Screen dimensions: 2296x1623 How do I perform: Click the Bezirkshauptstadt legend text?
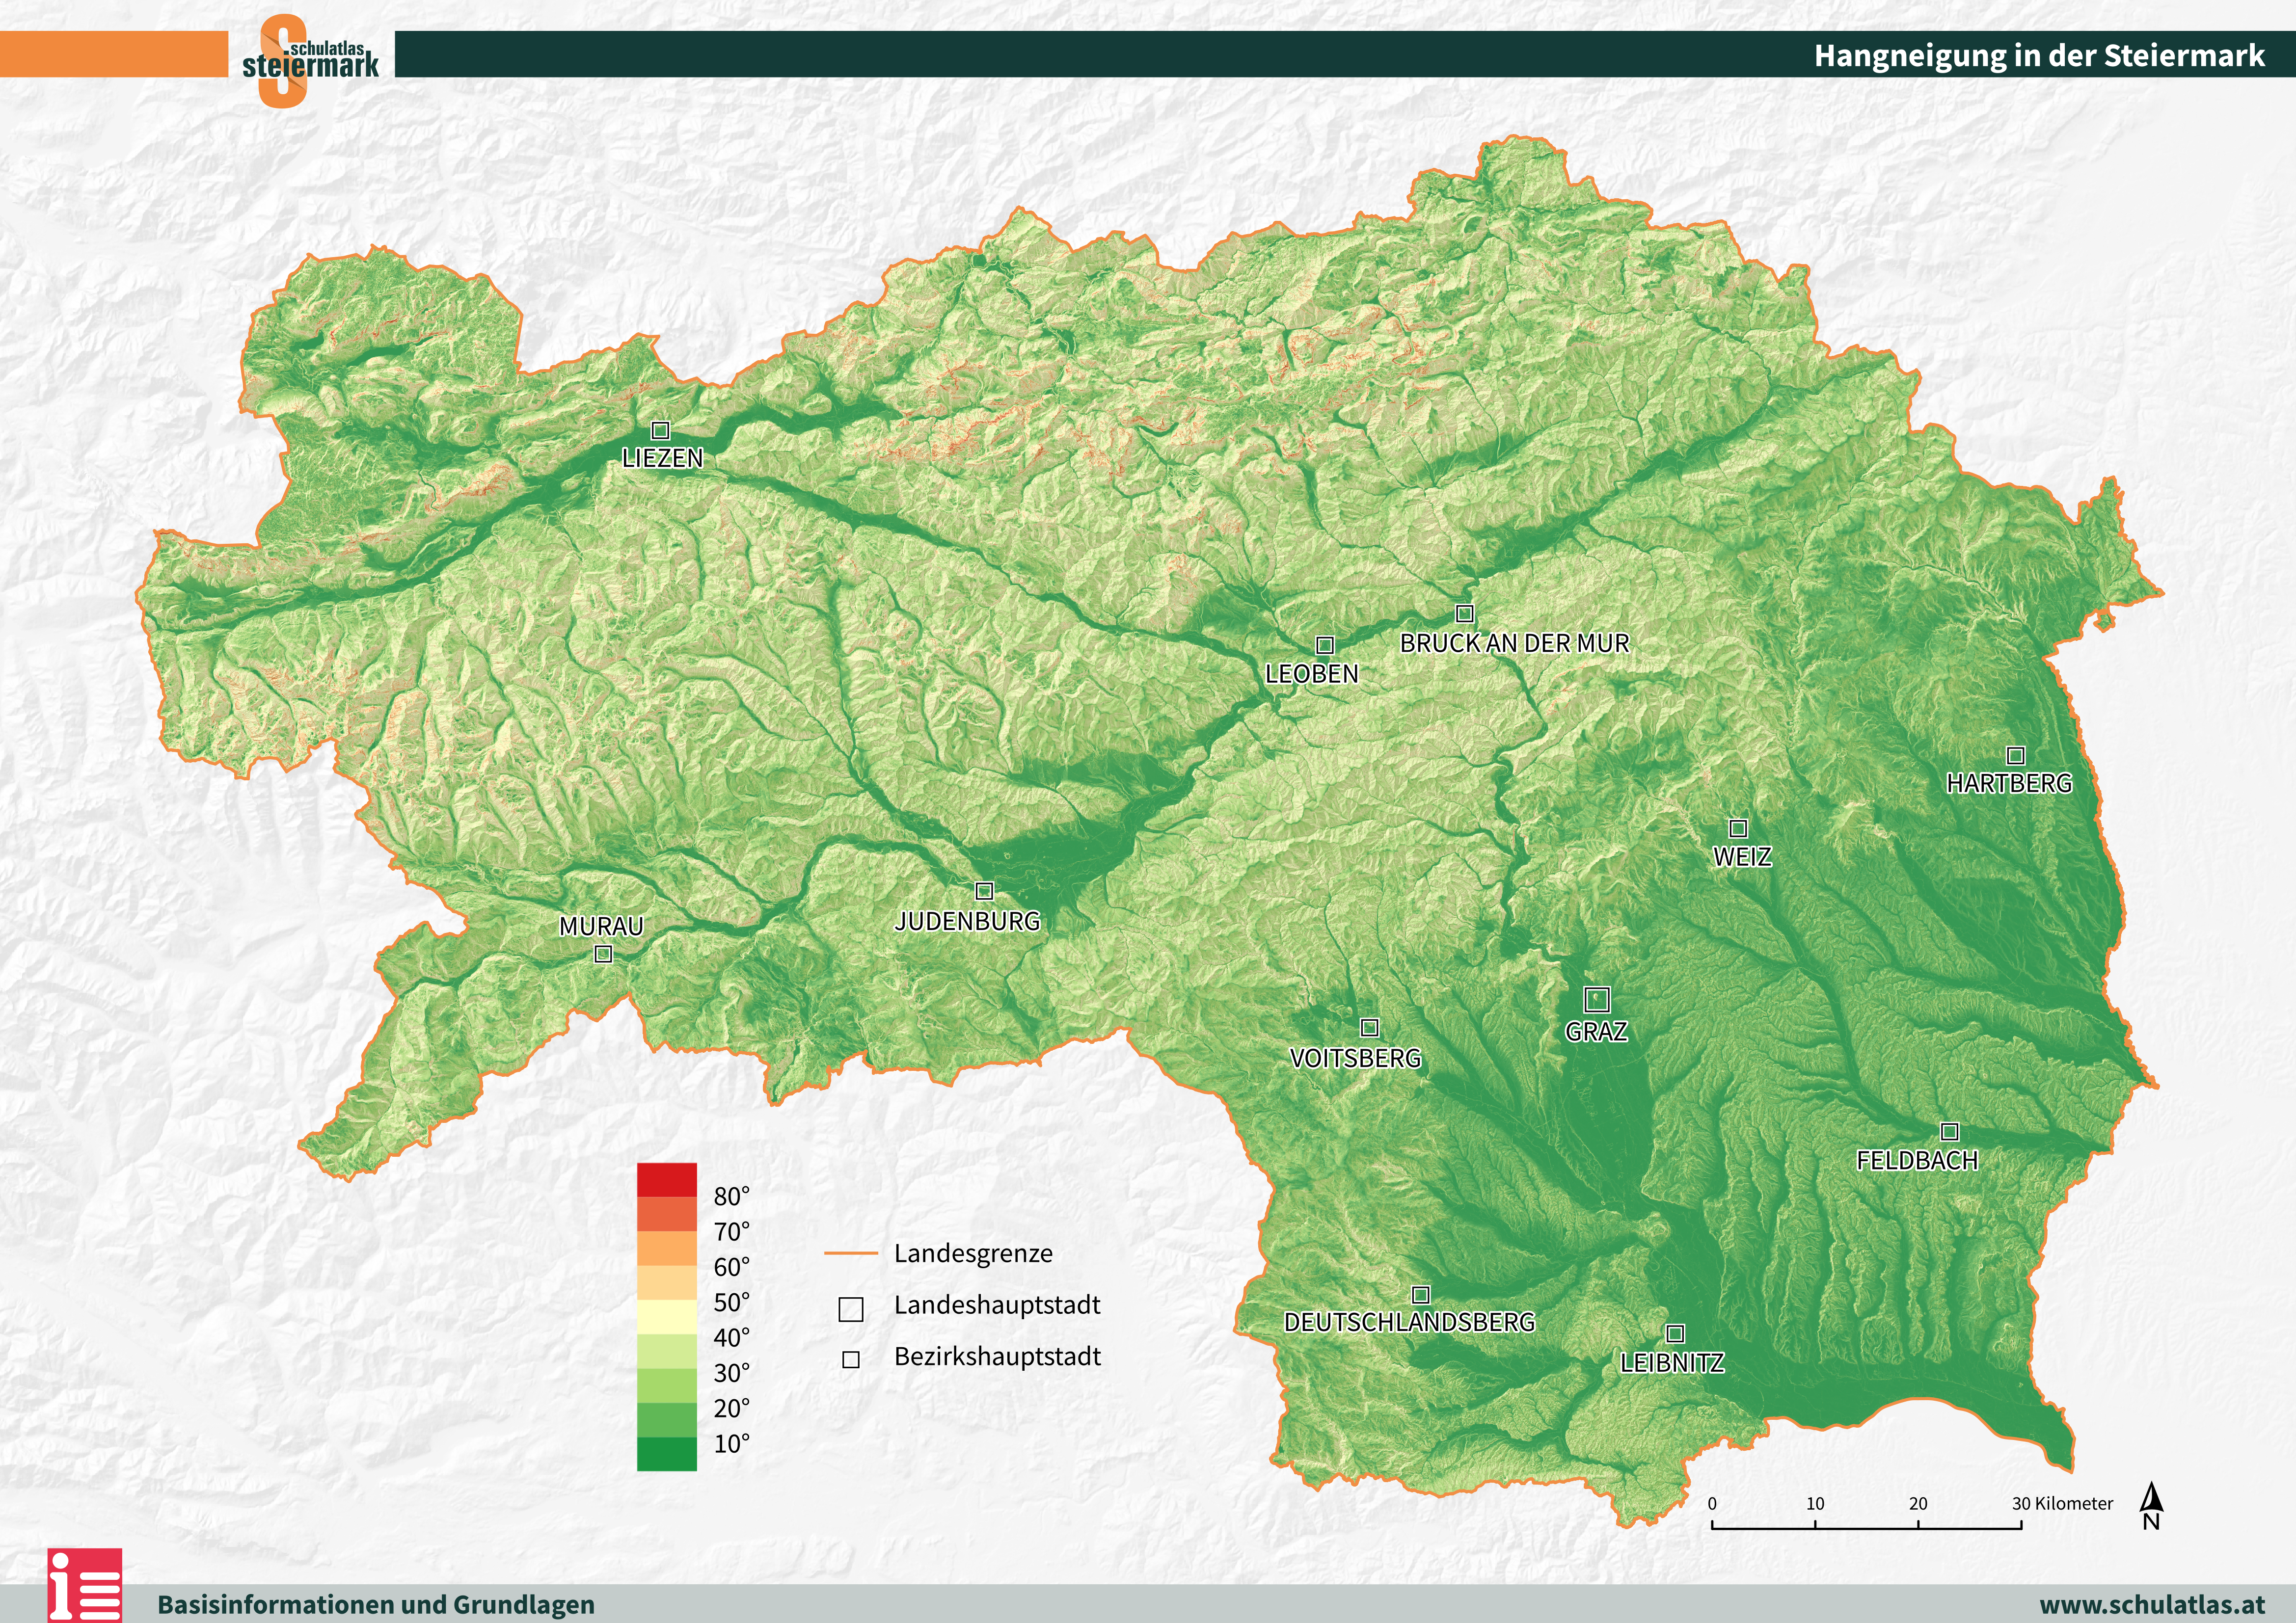tap(997, 1357)
